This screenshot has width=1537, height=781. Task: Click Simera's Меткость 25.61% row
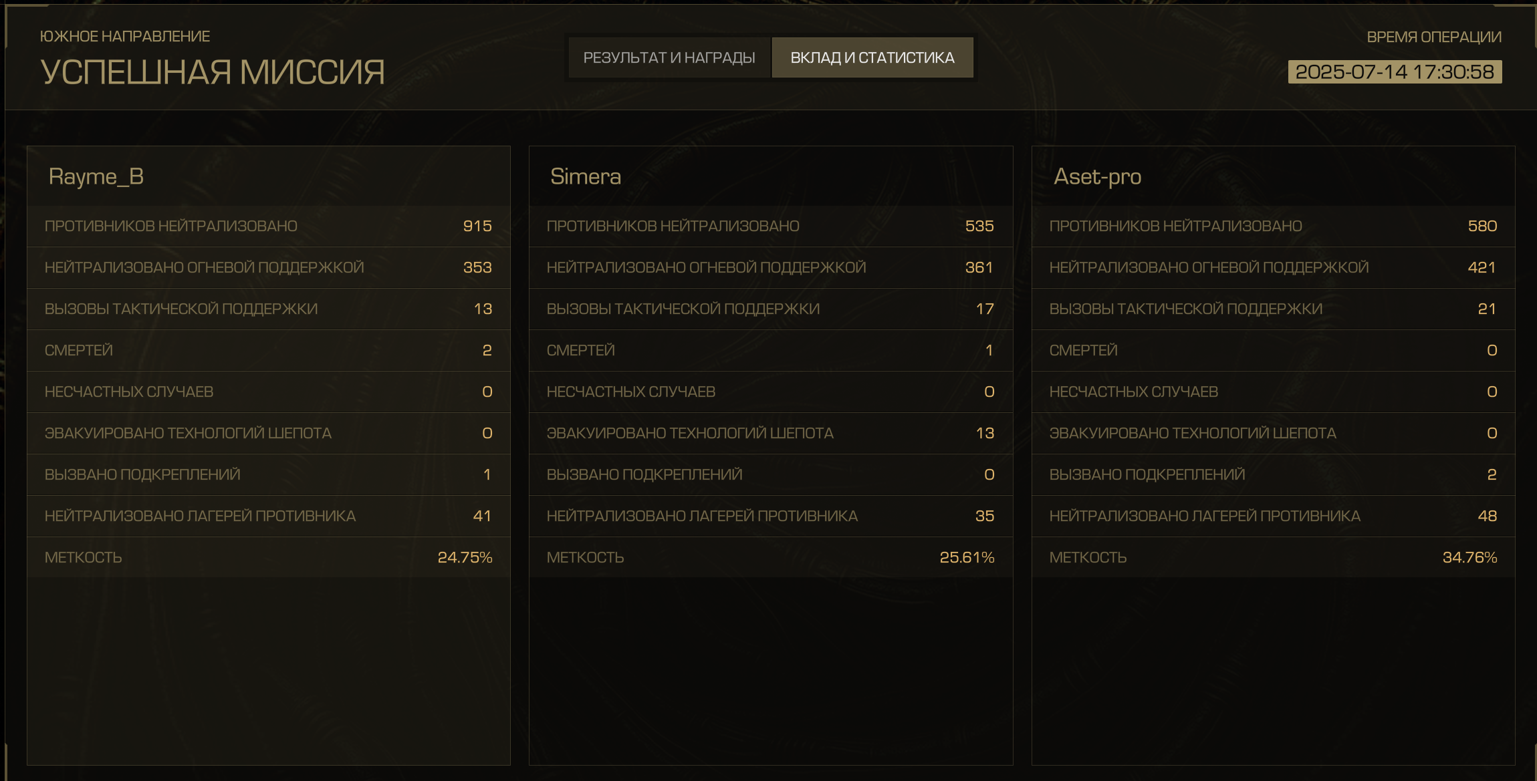(x=770, y=557)
